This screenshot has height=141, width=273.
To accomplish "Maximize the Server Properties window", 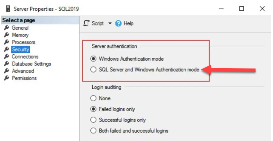I will (241, 9).
